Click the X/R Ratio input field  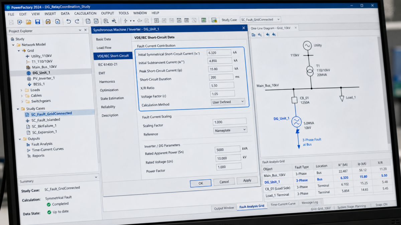pyautogui.click(x=222, y=85)
